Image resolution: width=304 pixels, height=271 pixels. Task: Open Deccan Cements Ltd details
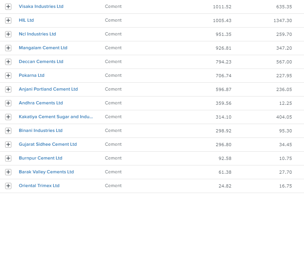point(41,61)
